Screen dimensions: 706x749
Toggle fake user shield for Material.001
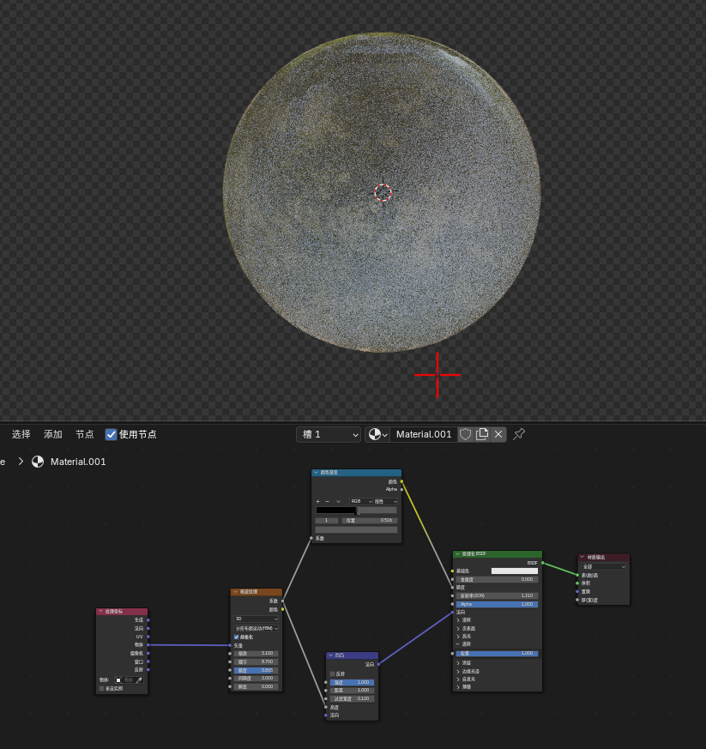[x=465, y=434]
